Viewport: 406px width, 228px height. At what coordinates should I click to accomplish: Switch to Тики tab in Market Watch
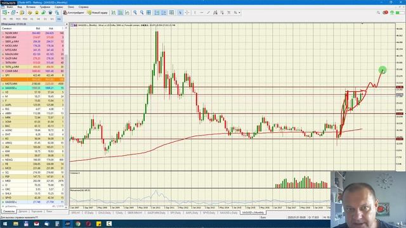click(49, 212)
